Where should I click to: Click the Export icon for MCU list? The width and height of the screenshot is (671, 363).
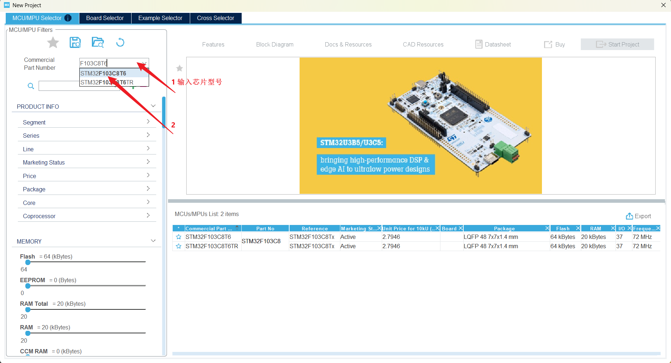[630, 216]
